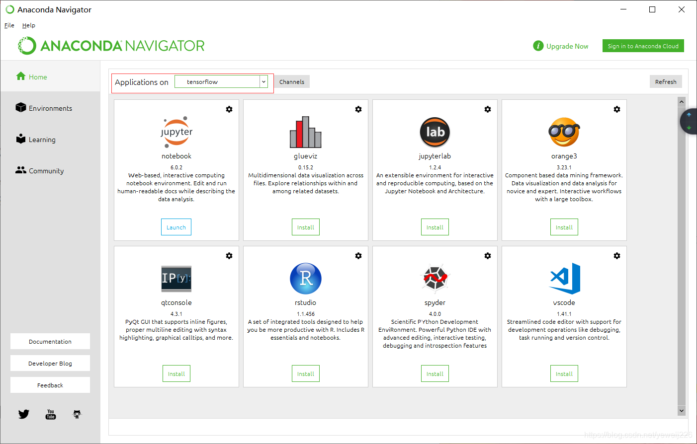Click the orange3 sunglasses logo
This screenshot has height=444, width=697.
[x=564, y=132]
